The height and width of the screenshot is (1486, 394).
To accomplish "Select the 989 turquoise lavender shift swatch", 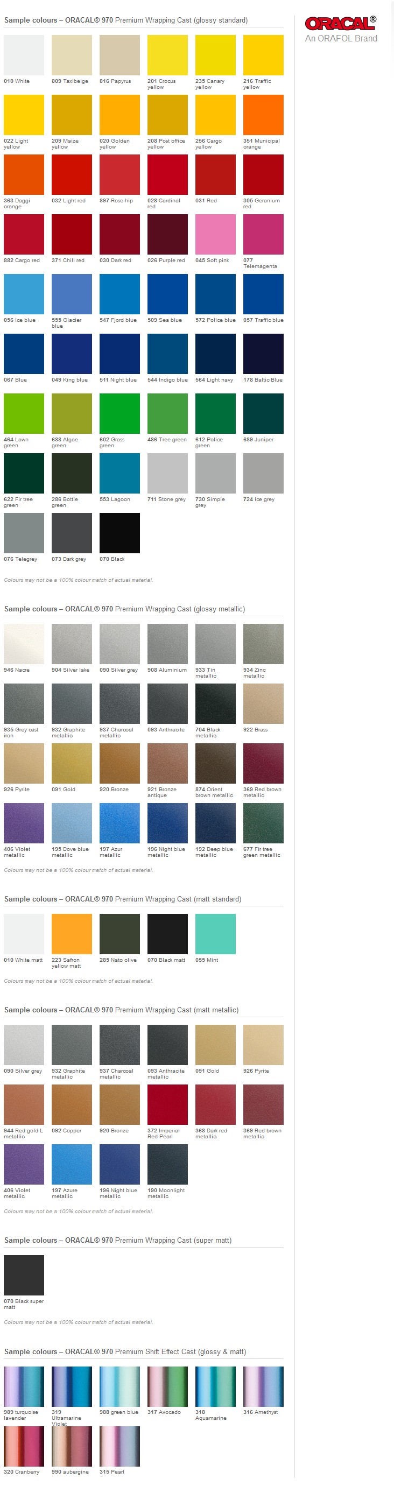I will click(x=24, y=1387).
